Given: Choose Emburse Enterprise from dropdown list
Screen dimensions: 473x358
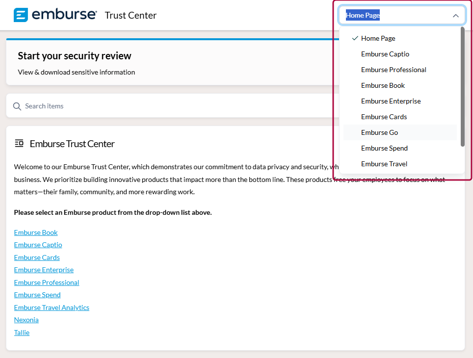Looking at the screenshot, I should point(400,101).
